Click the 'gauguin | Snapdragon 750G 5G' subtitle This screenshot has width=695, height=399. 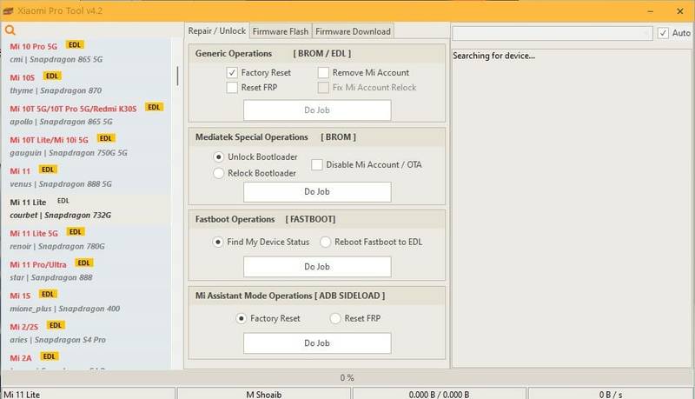(x=69, y=153)
